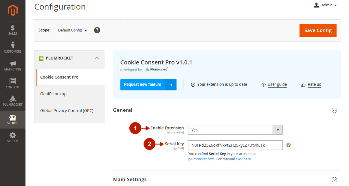Collapse the Plumrocket configuration section
This screenshot has width=349, height=186.
pyautogui.click(x=97, y=58)
